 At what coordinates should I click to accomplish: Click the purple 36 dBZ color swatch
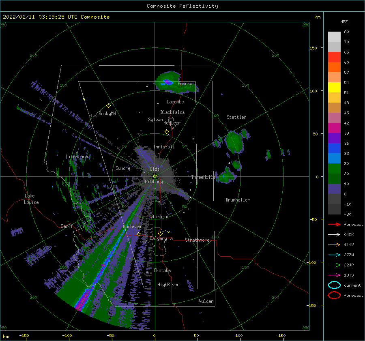334,138
